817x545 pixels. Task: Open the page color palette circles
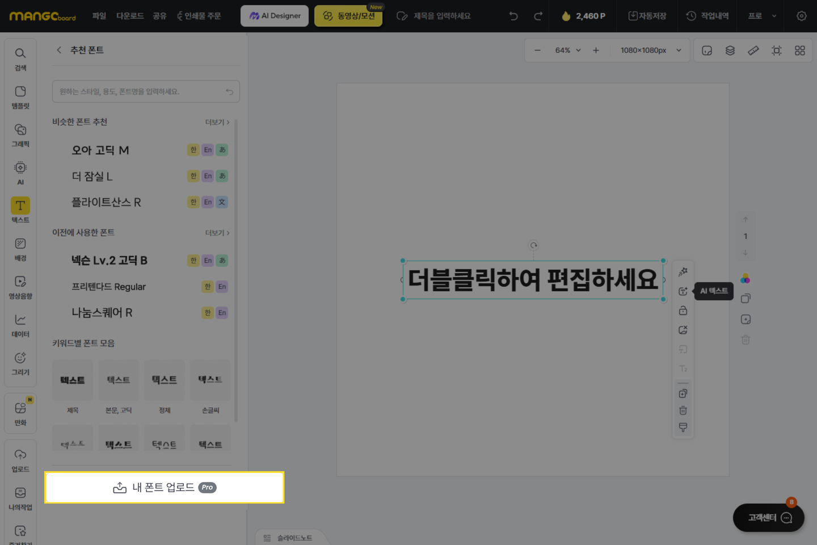pyautogui.click(x=746, y=279)
